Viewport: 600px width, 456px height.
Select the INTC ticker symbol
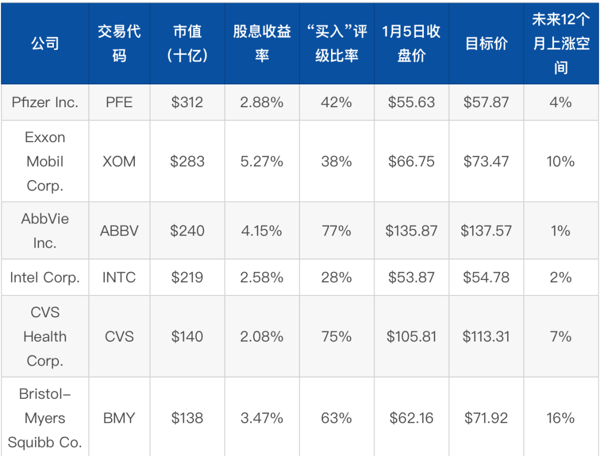point(119,277)
